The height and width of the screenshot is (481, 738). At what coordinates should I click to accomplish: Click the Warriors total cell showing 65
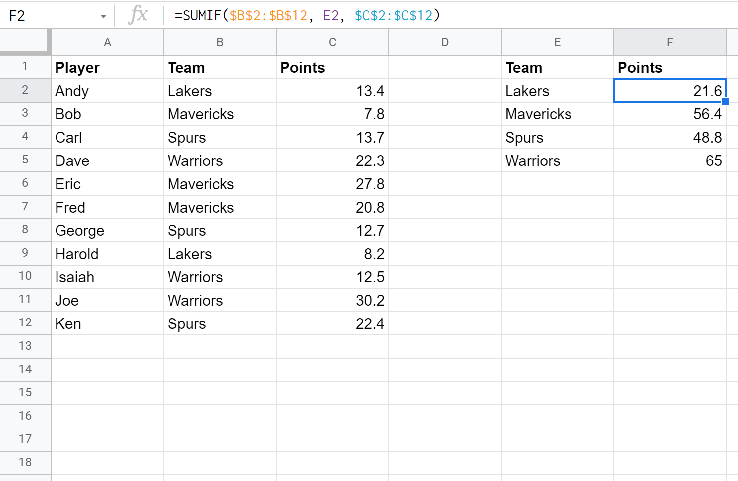pos(670,160)
